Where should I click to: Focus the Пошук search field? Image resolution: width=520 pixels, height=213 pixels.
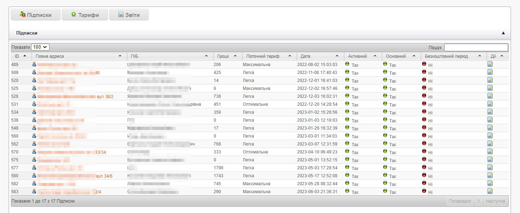(x=476, y=47)
